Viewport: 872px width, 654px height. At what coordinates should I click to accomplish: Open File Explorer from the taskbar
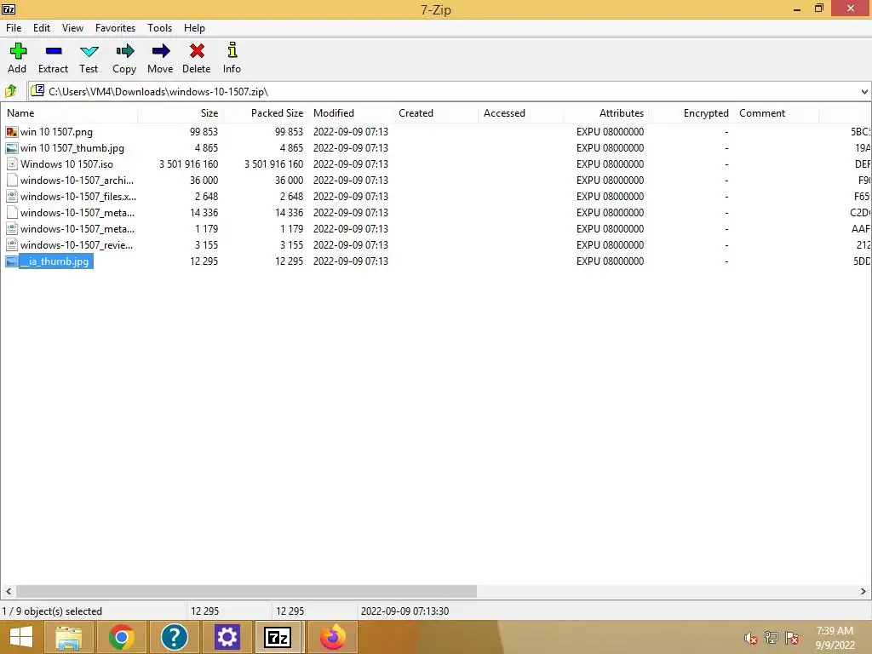68,637
